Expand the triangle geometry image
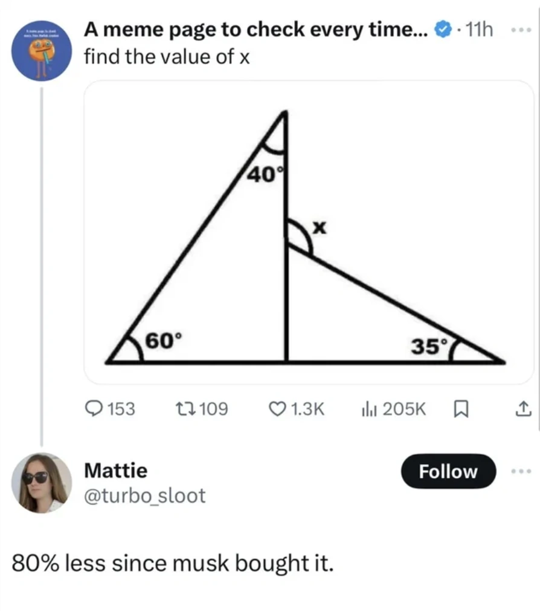This screenshot has width=540, height=611. tap(308, 232)
